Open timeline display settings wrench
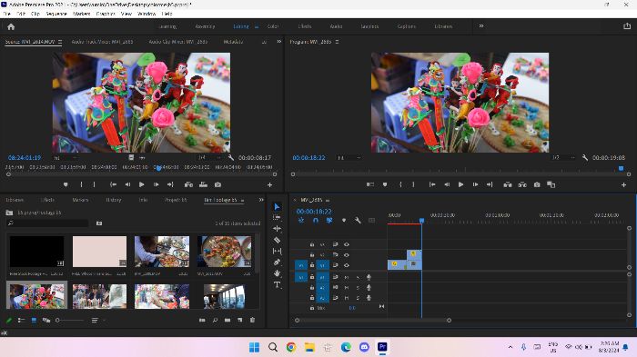 tap(358, 220)
